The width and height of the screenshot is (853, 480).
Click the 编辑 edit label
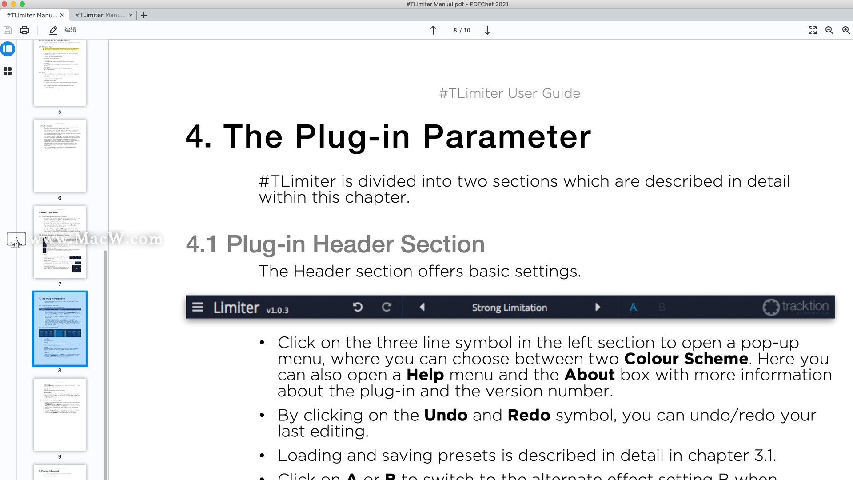tap(70, 30)
